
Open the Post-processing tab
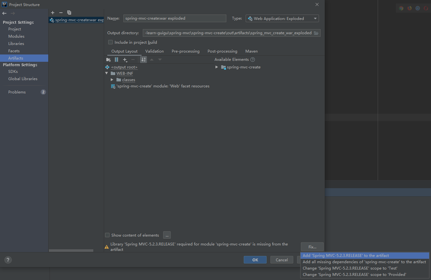tap(222, 51)
